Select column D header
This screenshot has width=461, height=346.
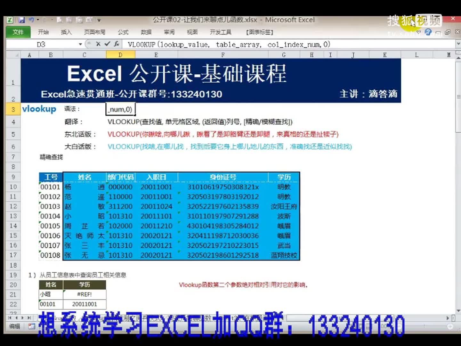120,55
